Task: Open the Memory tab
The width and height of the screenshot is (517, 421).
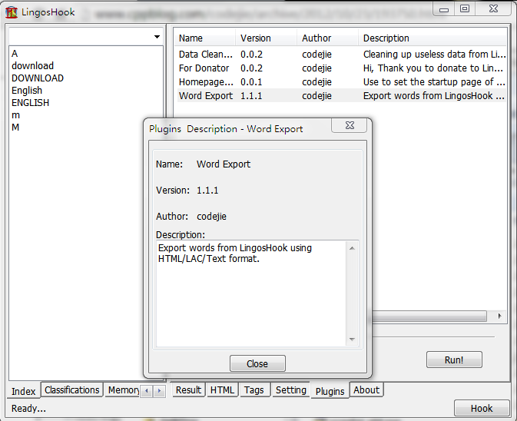Action: (123, 390)
